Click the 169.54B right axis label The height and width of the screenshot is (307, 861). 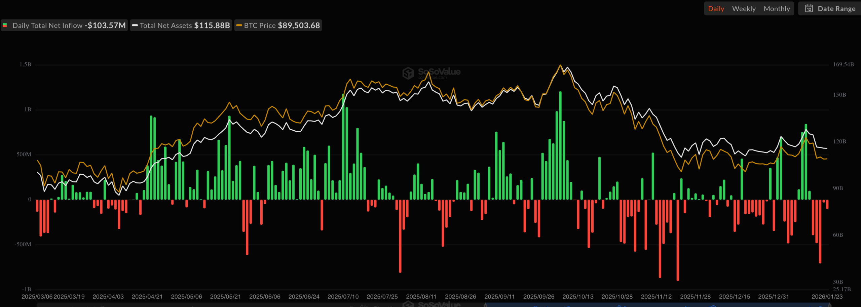(x=843, y=64)
